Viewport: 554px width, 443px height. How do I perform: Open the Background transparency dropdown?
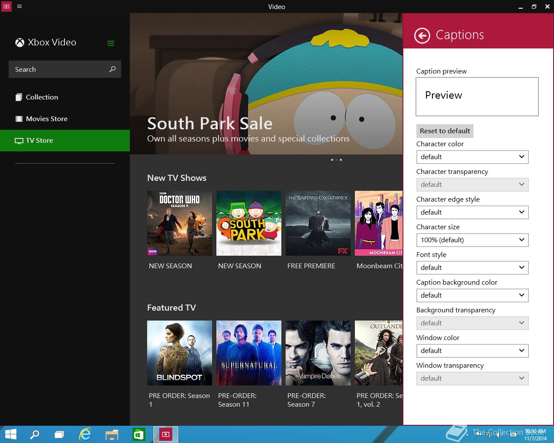click(472, 323)
